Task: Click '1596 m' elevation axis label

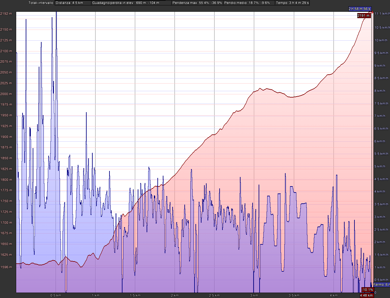Action: pyautogui.click(x=6, y=267)
